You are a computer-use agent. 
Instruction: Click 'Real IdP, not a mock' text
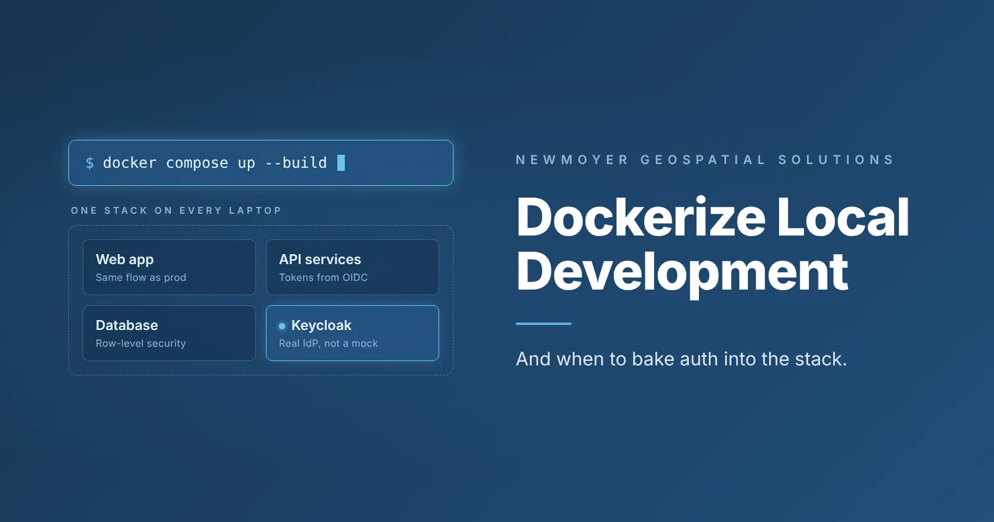point(328,344)
